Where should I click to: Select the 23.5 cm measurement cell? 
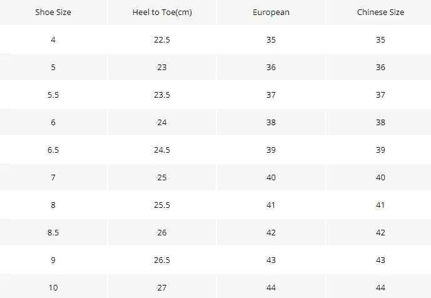(162, 95)
